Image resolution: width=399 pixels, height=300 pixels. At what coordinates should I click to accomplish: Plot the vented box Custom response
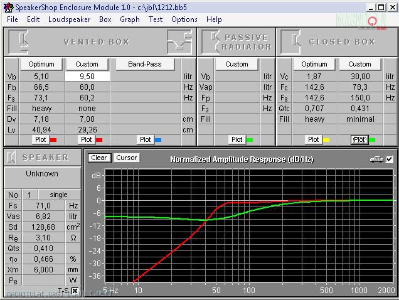pyautogui.click(x=87, y=139)
